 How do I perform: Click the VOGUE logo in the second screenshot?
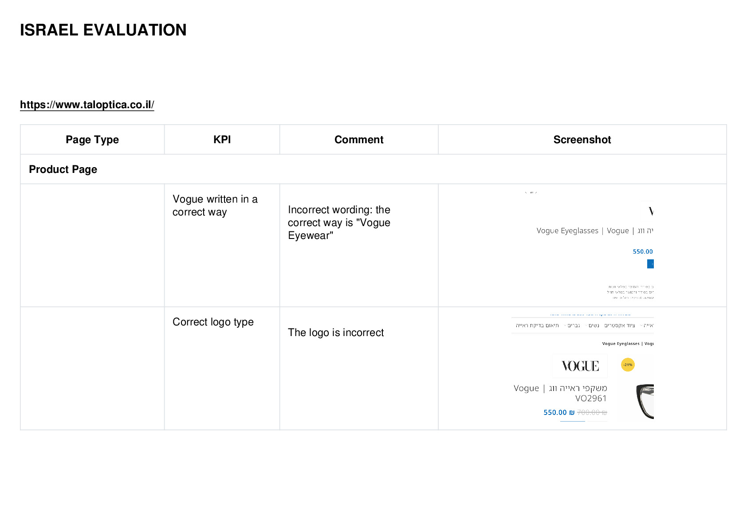pyautogui.click(x=580, y=366)
